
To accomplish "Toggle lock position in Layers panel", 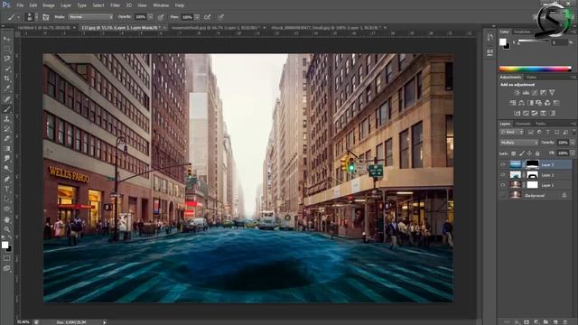I will 530,153.
